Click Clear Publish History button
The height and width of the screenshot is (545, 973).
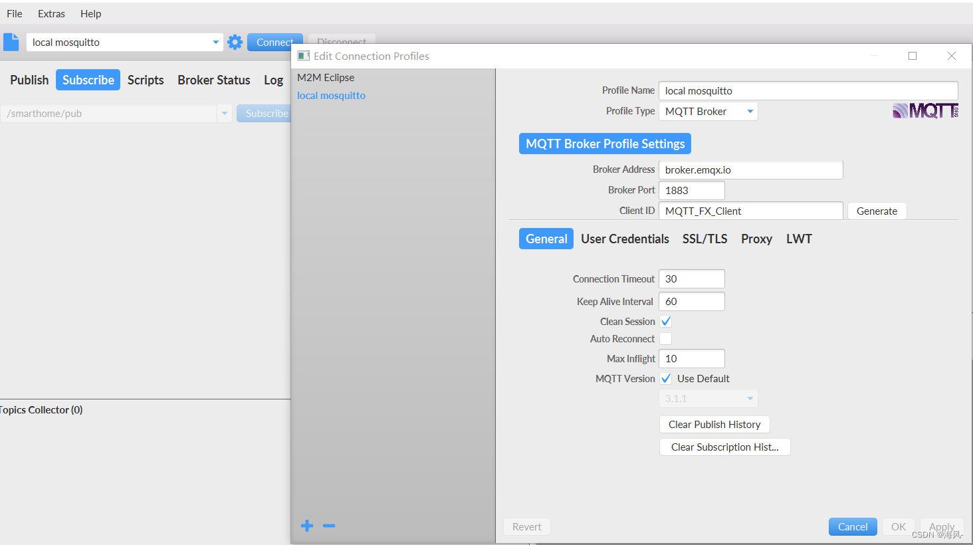[x=714, y=424]
